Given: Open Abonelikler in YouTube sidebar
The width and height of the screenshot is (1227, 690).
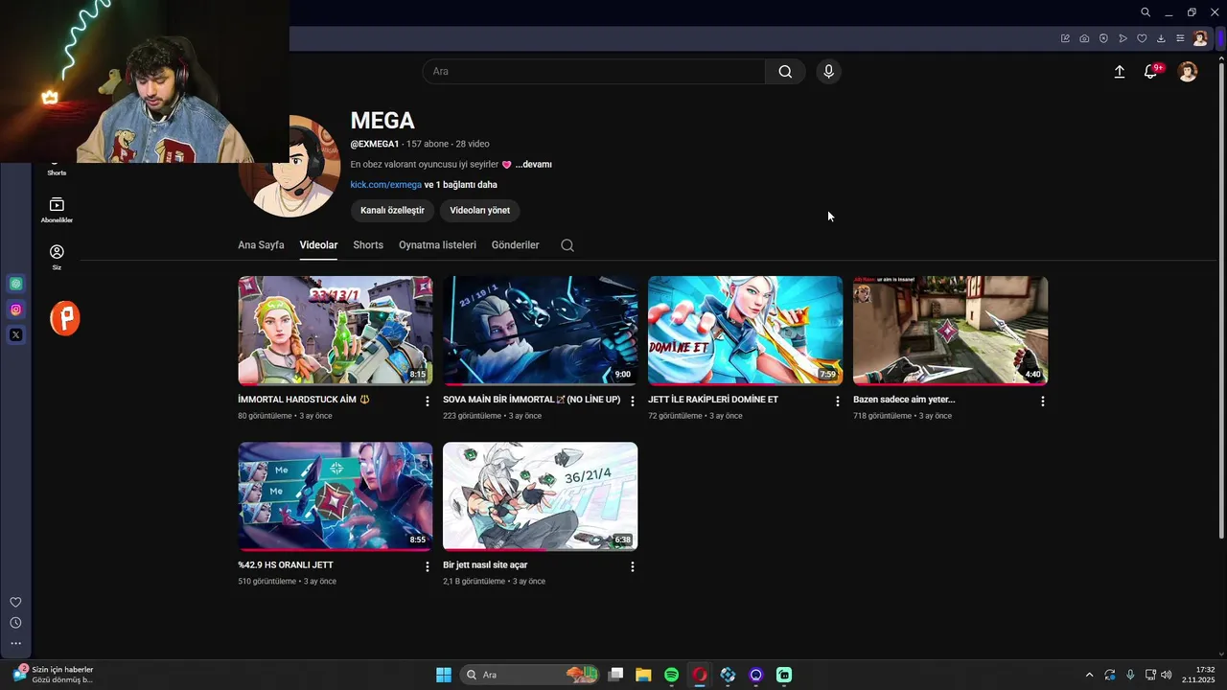Looking at the screenshot, I should point(57,210).
